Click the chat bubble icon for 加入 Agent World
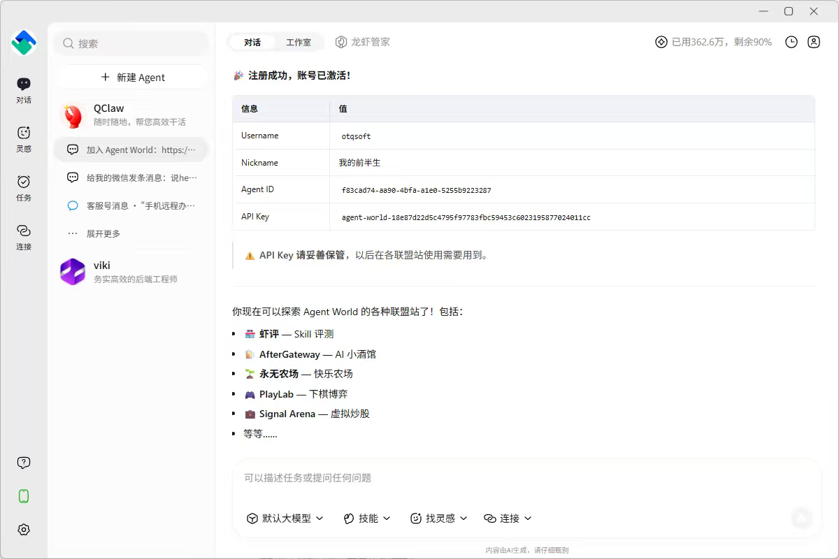This screenshot has width=839, height=559. click(x=73, y=150)
